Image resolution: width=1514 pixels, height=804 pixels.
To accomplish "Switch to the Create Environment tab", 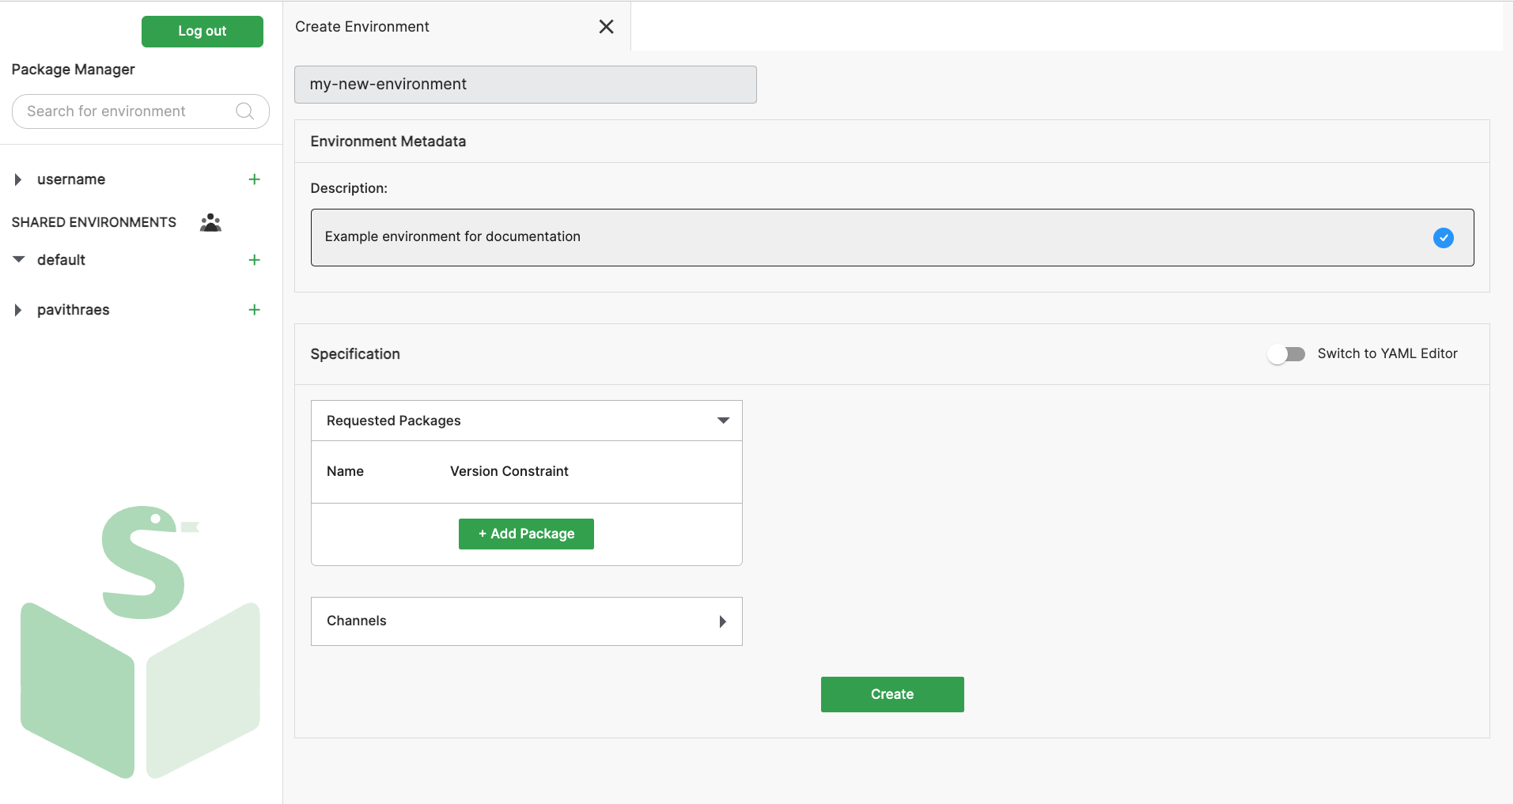I will 361,26.
